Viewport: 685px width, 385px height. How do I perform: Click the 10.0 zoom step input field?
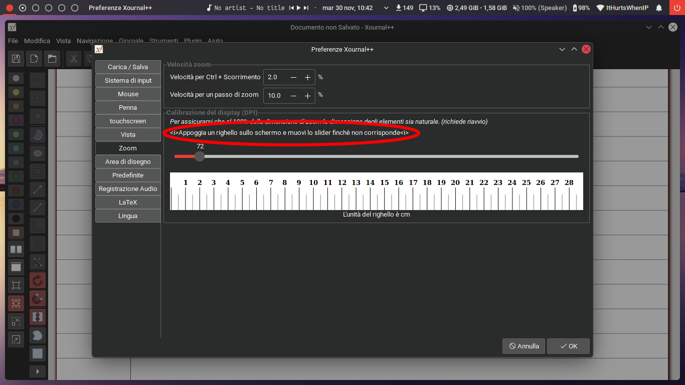[276, 95]
